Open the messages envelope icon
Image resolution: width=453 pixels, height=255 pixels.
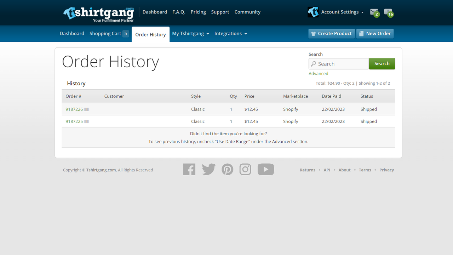click(374, 12)
